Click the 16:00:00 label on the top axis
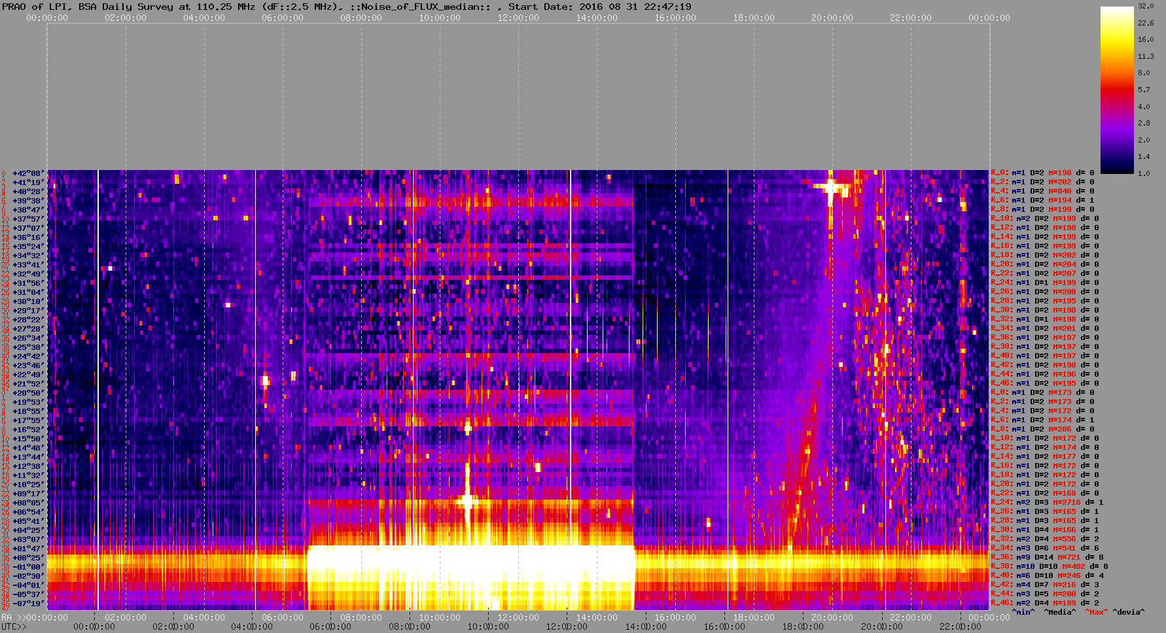The width and height of the screenshot is (1166, 633). coord(675,18)
